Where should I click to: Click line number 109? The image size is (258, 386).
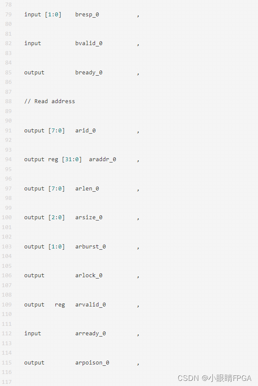coord(7,304)
